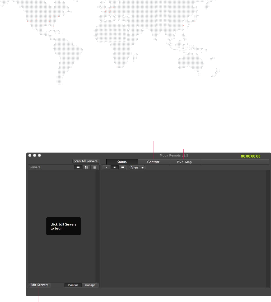Zoom the Mbox Remote window
271x302 pixels.
[x=40, y=155]
